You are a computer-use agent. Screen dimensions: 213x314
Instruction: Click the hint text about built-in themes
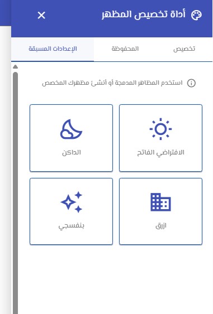pos(112,83)
